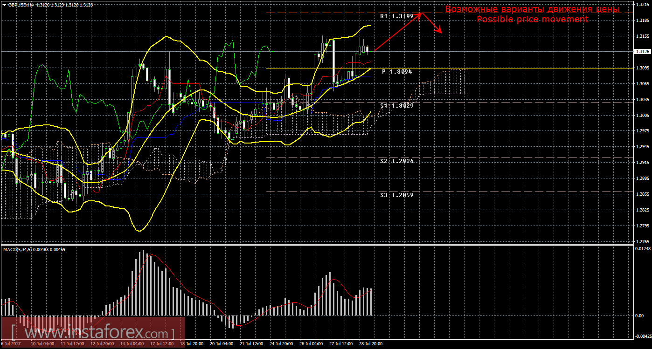Click the 1.3155 price scale value
Viewport: 652px width, 349px height.
click(x=643, y=36)
